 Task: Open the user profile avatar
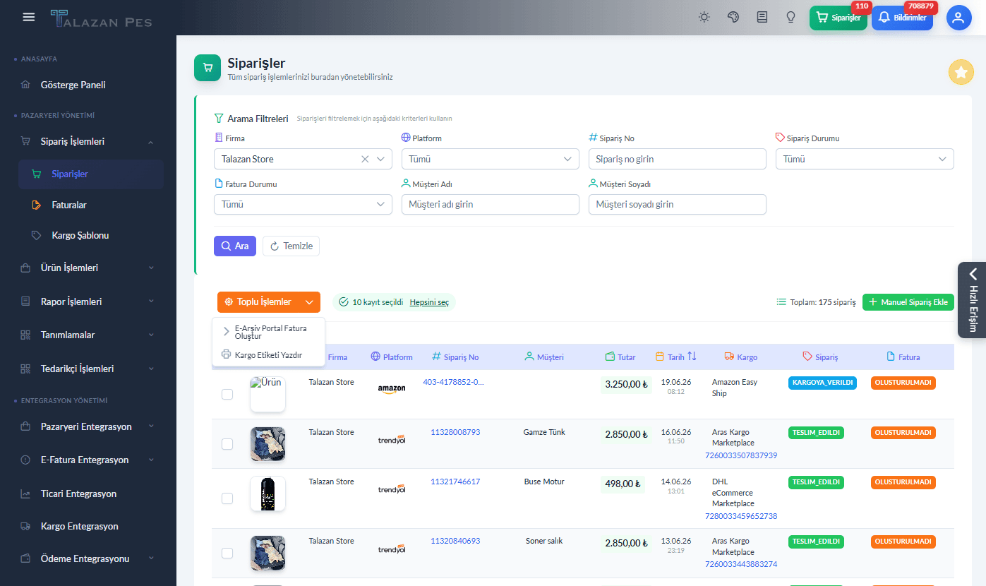pyautogui.click(x=958, y=18)
